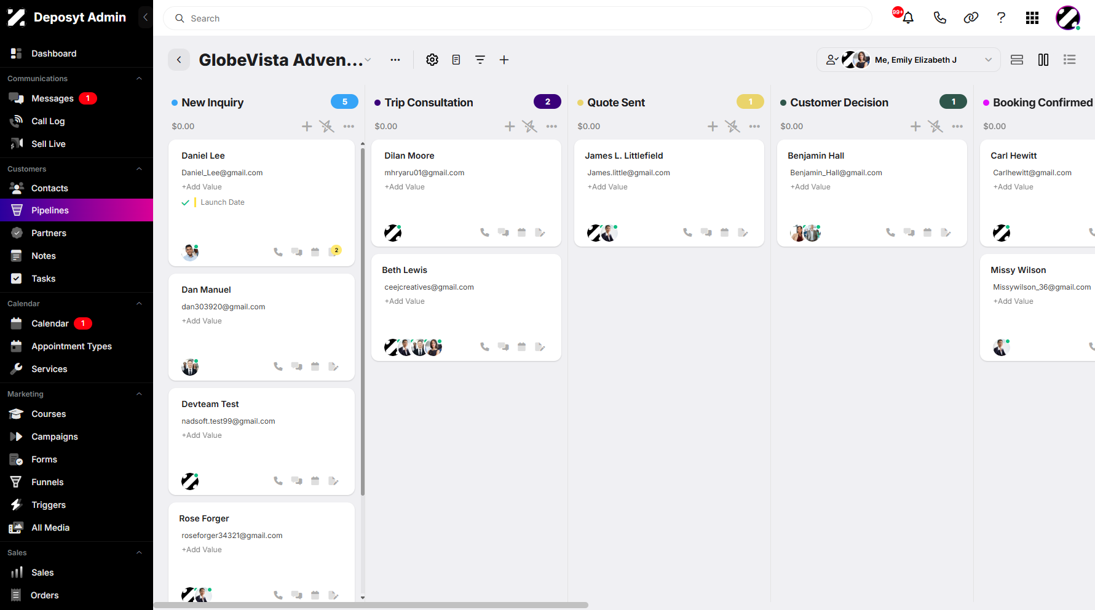Image resolution: width=1095 pixels, height=610 pixels.
Task: Click the Search input field
Action: [x=518, y=18]
